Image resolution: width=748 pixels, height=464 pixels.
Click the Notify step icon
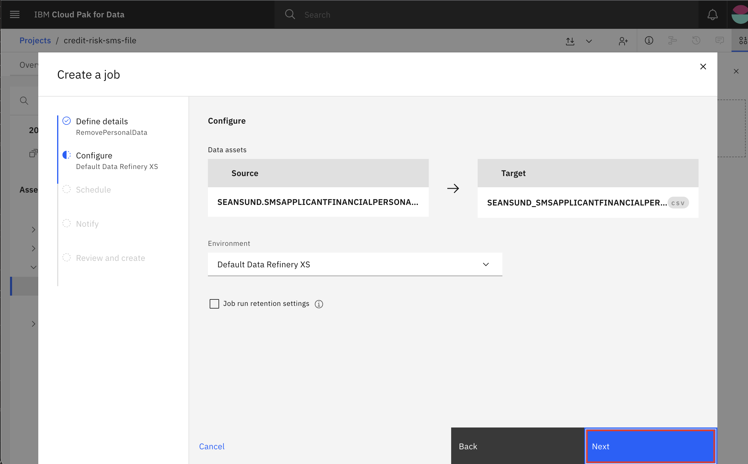tap(66, 223)
